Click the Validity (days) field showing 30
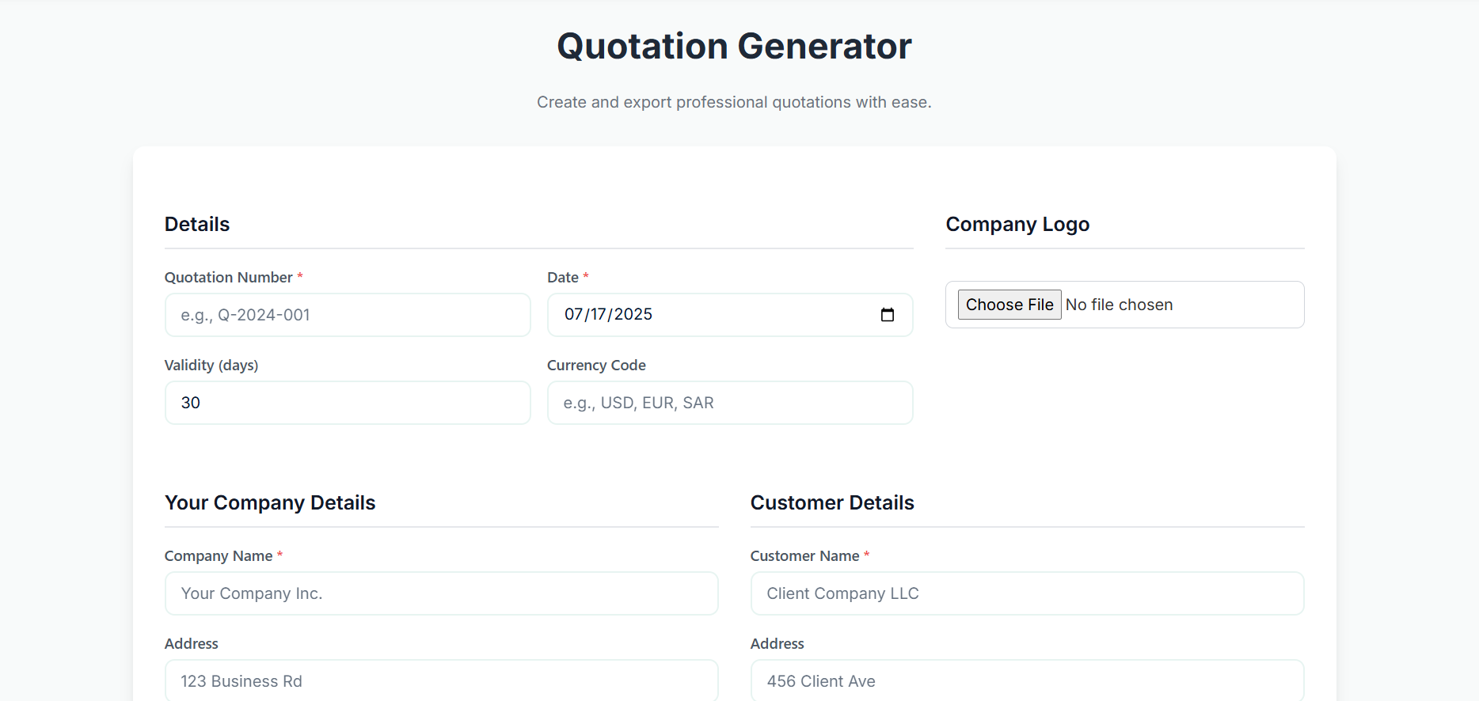 point(347,403)
